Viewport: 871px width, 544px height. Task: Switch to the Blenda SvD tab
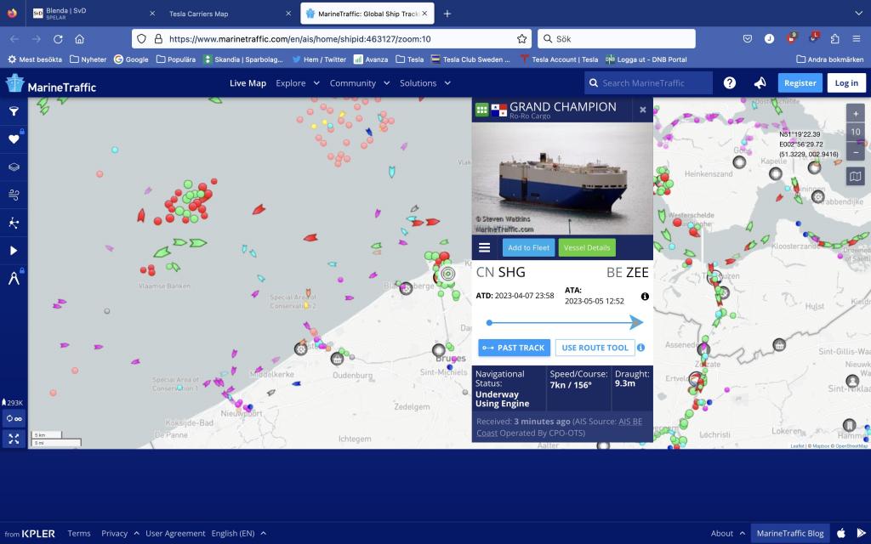[x=94, y=14]
